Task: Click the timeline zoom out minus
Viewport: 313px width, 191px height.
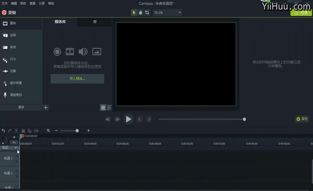Action: [56, 131]
